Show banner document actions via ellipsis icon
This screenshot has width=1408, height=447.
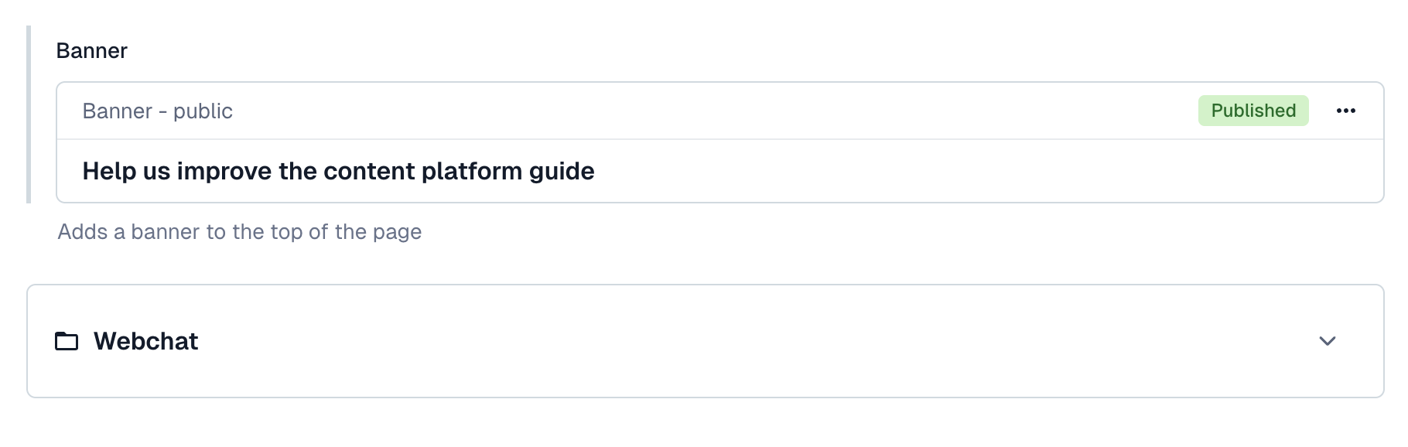coord(1345,111)
